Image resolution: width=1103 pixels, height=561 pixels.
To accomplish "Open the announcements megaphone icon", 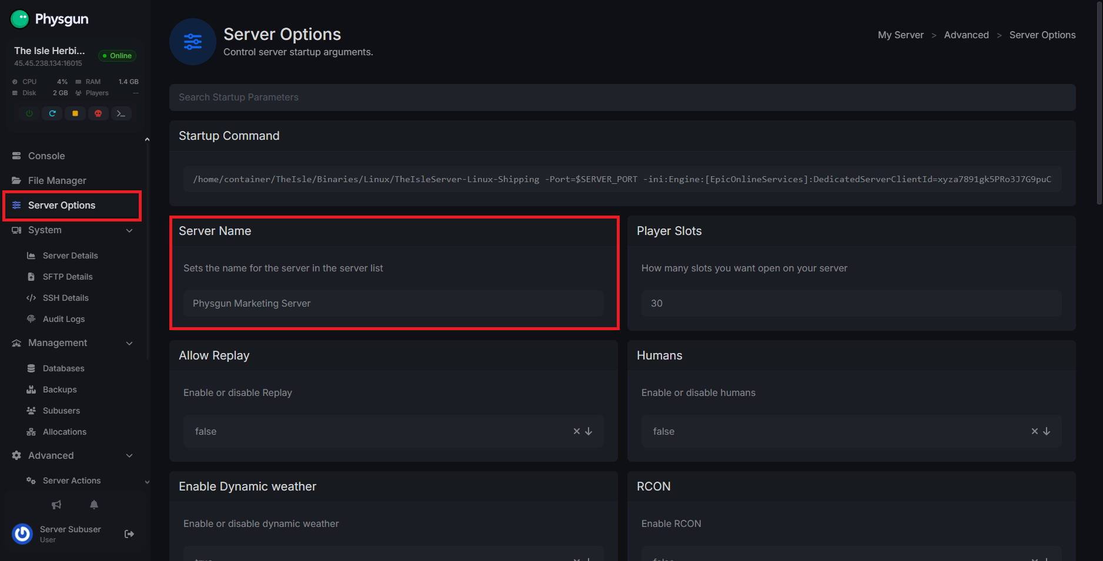I will tap(56, 505).
